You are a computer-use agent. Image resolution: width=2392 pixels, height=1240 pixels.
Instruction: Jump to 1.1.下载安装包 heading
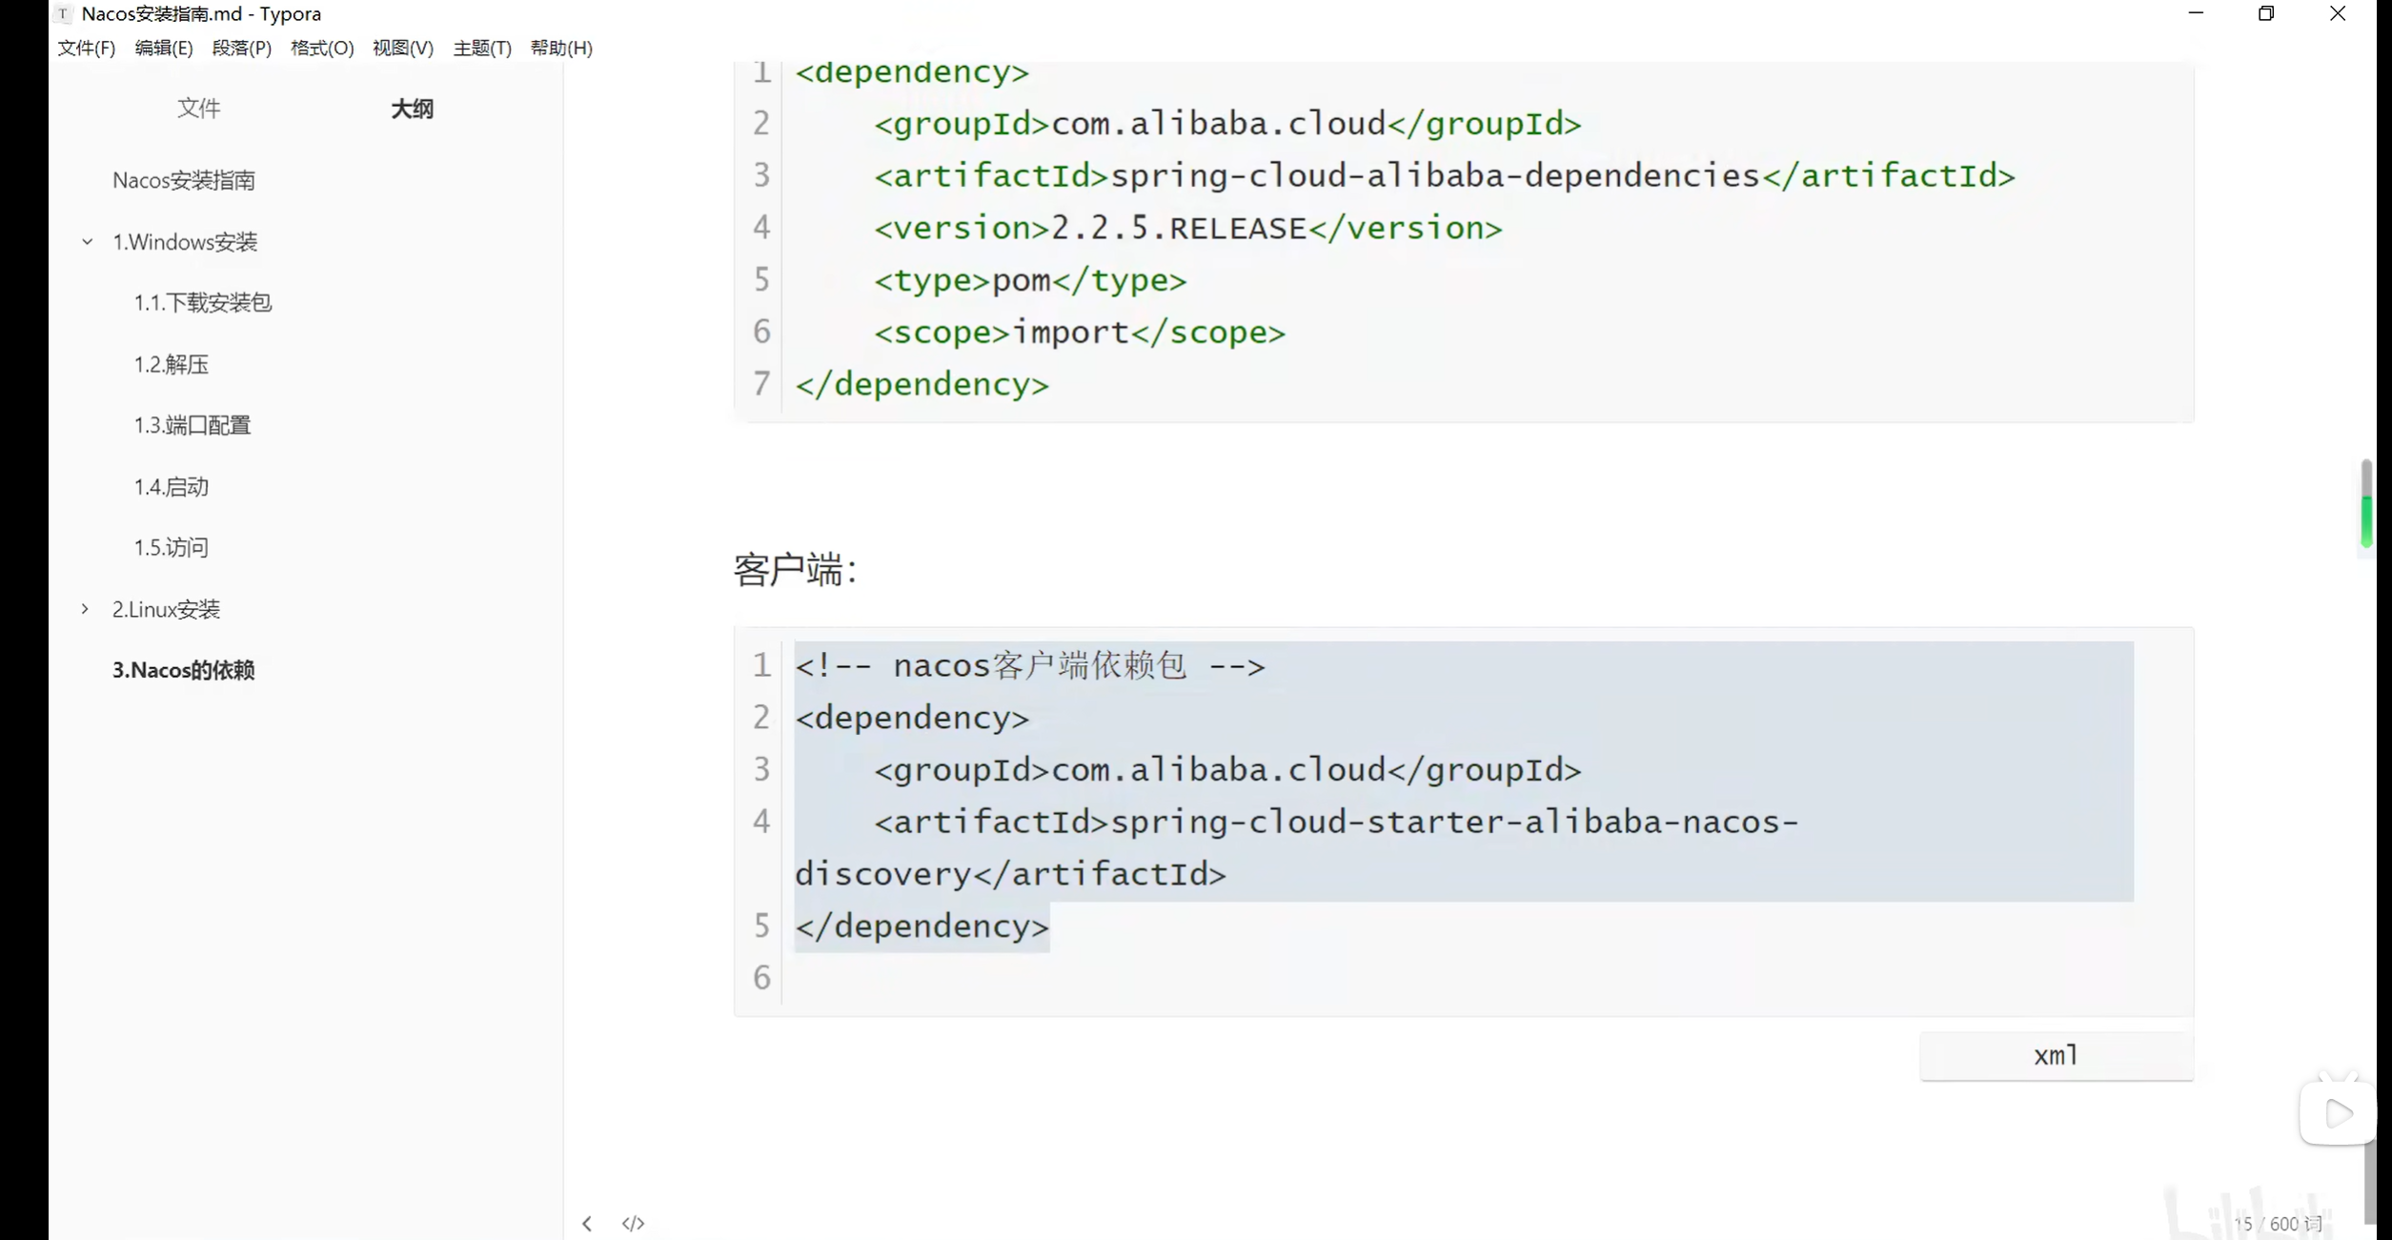(202, 303)
